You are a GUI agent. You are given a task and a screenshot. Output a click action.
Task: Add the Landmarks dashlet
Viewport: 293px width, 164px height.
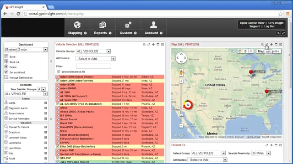(x=46, y=143)
